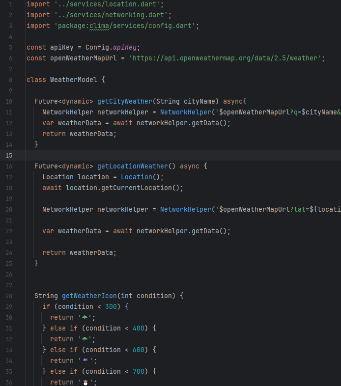The height and width of the screenshot is (386, 341).
Task: Click line number 28 in the gutter
Action: (9, 296)
